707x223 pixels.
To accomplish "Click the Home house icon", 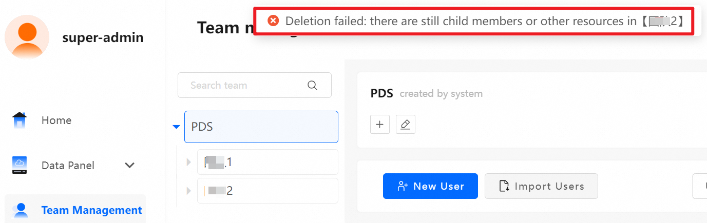I will pyautogui.click(x=20, y=120).
